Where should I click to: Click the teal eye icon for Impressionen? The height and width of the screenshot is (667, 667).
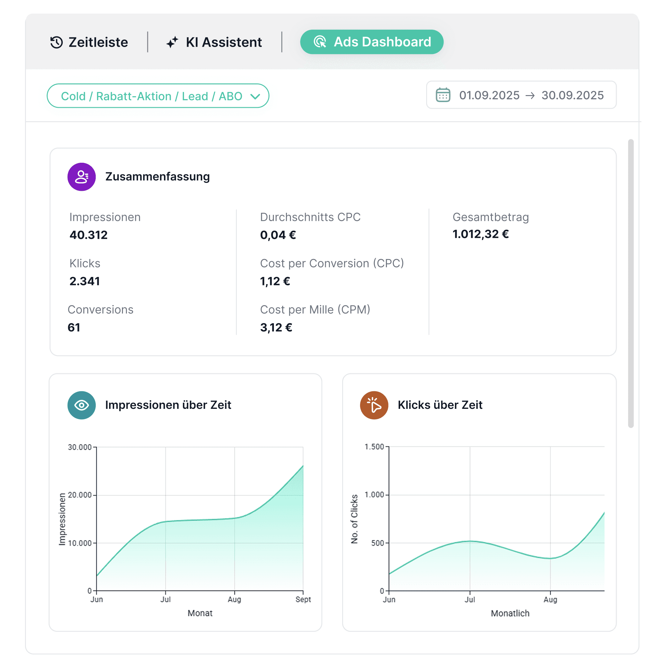click(x=82, y=405)
